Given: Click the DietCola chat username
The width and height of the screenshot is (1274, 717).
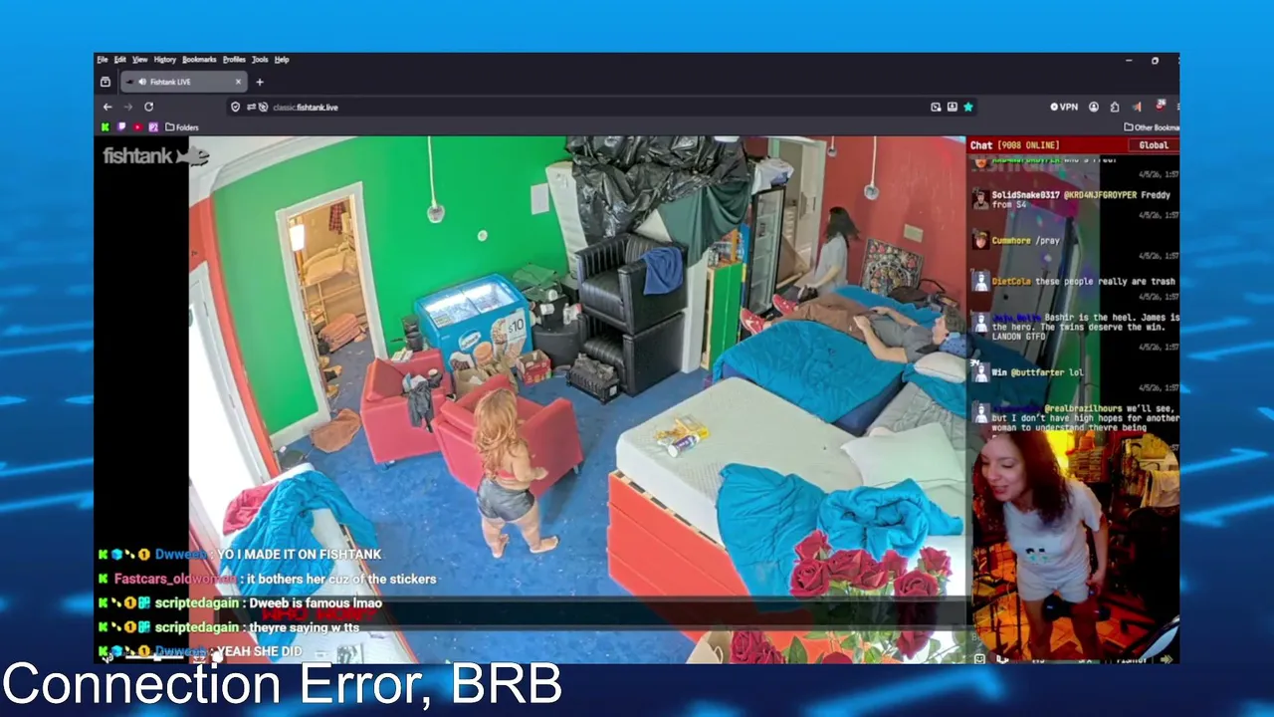Looking at the screenshot, I should tap(1010, 282).
